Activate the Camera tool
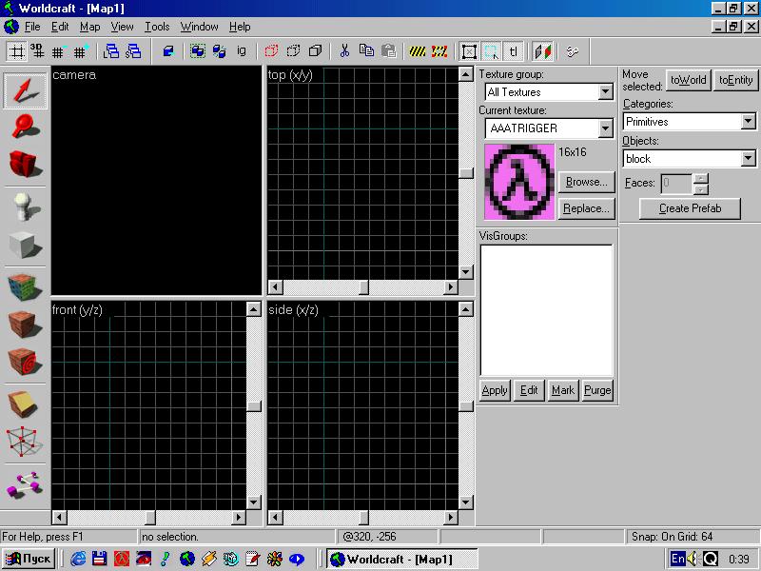761x571 pixels. [x=25, y=164]
